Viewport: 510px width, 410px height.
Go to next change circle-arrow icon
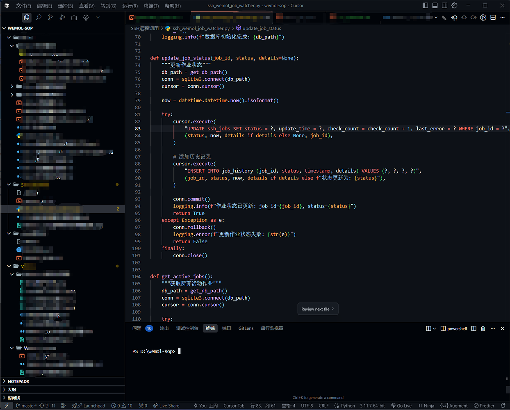point(474,18)
